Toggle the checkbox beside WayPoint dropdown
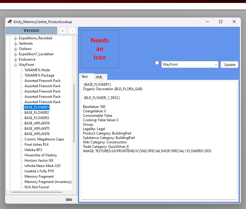Viewport: 246px width, 209px height. [x=157, y=63]
